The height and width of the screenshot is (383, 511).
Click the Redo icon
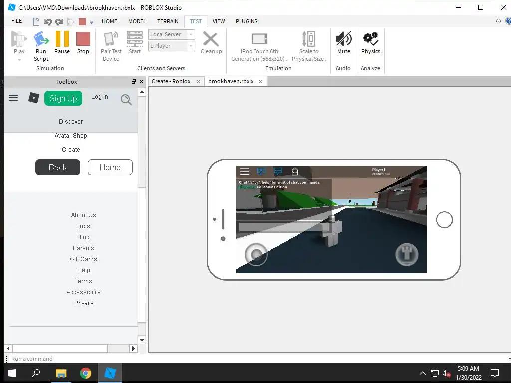(59, 22)
